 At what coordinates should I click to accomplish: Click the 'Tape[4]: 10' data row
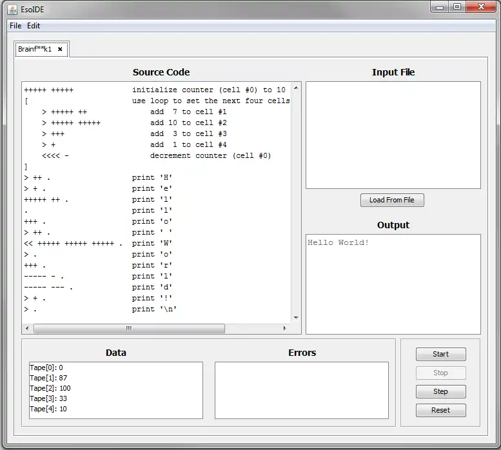[48, 409]
